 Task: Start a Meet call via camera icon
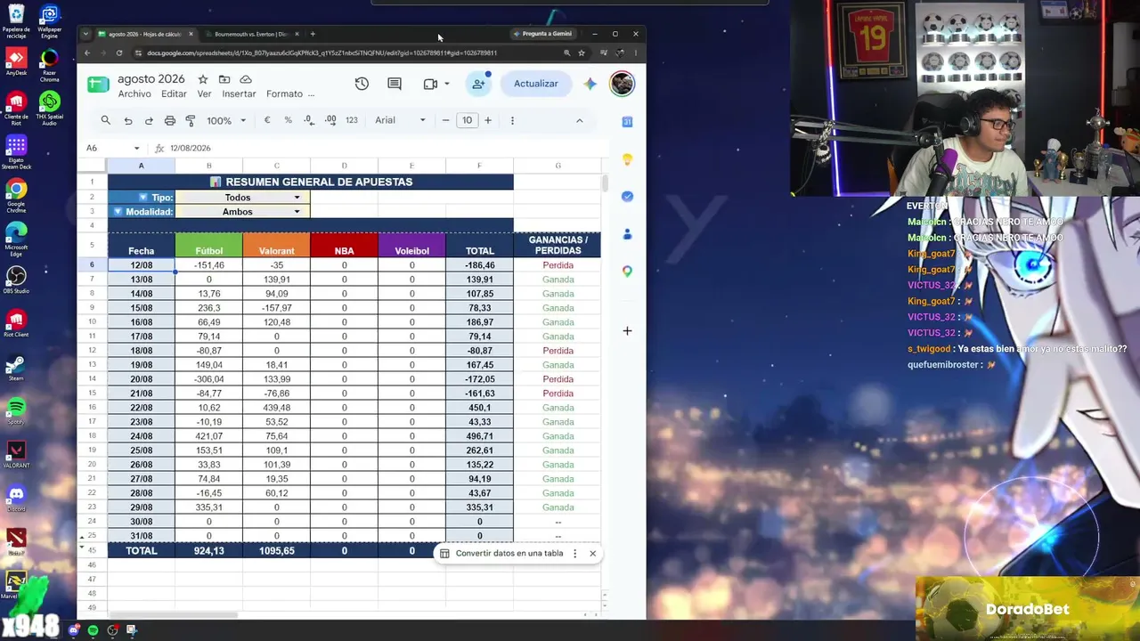(430, 84)
